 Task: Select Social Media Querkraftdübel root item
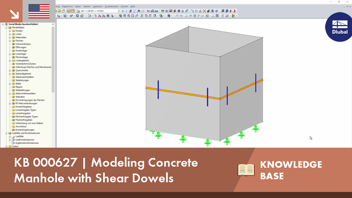23,24
